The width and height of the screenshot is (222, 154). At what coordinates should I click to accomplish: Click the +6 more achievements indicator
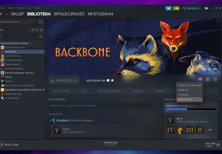[210, 130]
